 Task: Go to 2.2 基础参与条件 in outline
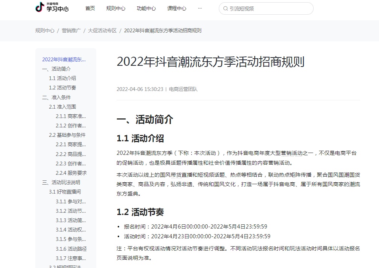tap(67, 135)
